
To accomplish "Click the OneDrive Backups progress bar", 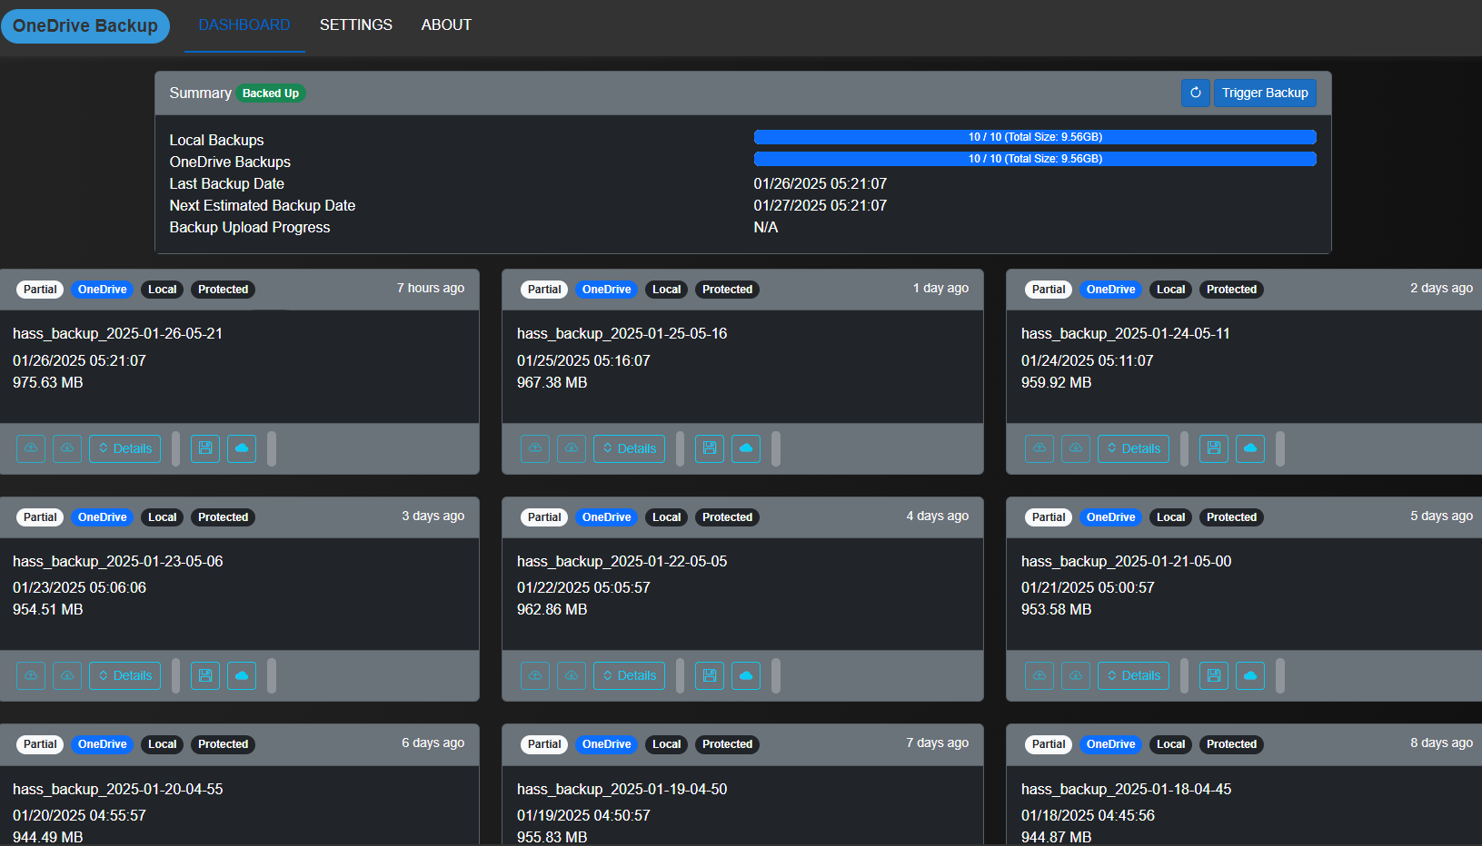I will tap(1035, 159).
